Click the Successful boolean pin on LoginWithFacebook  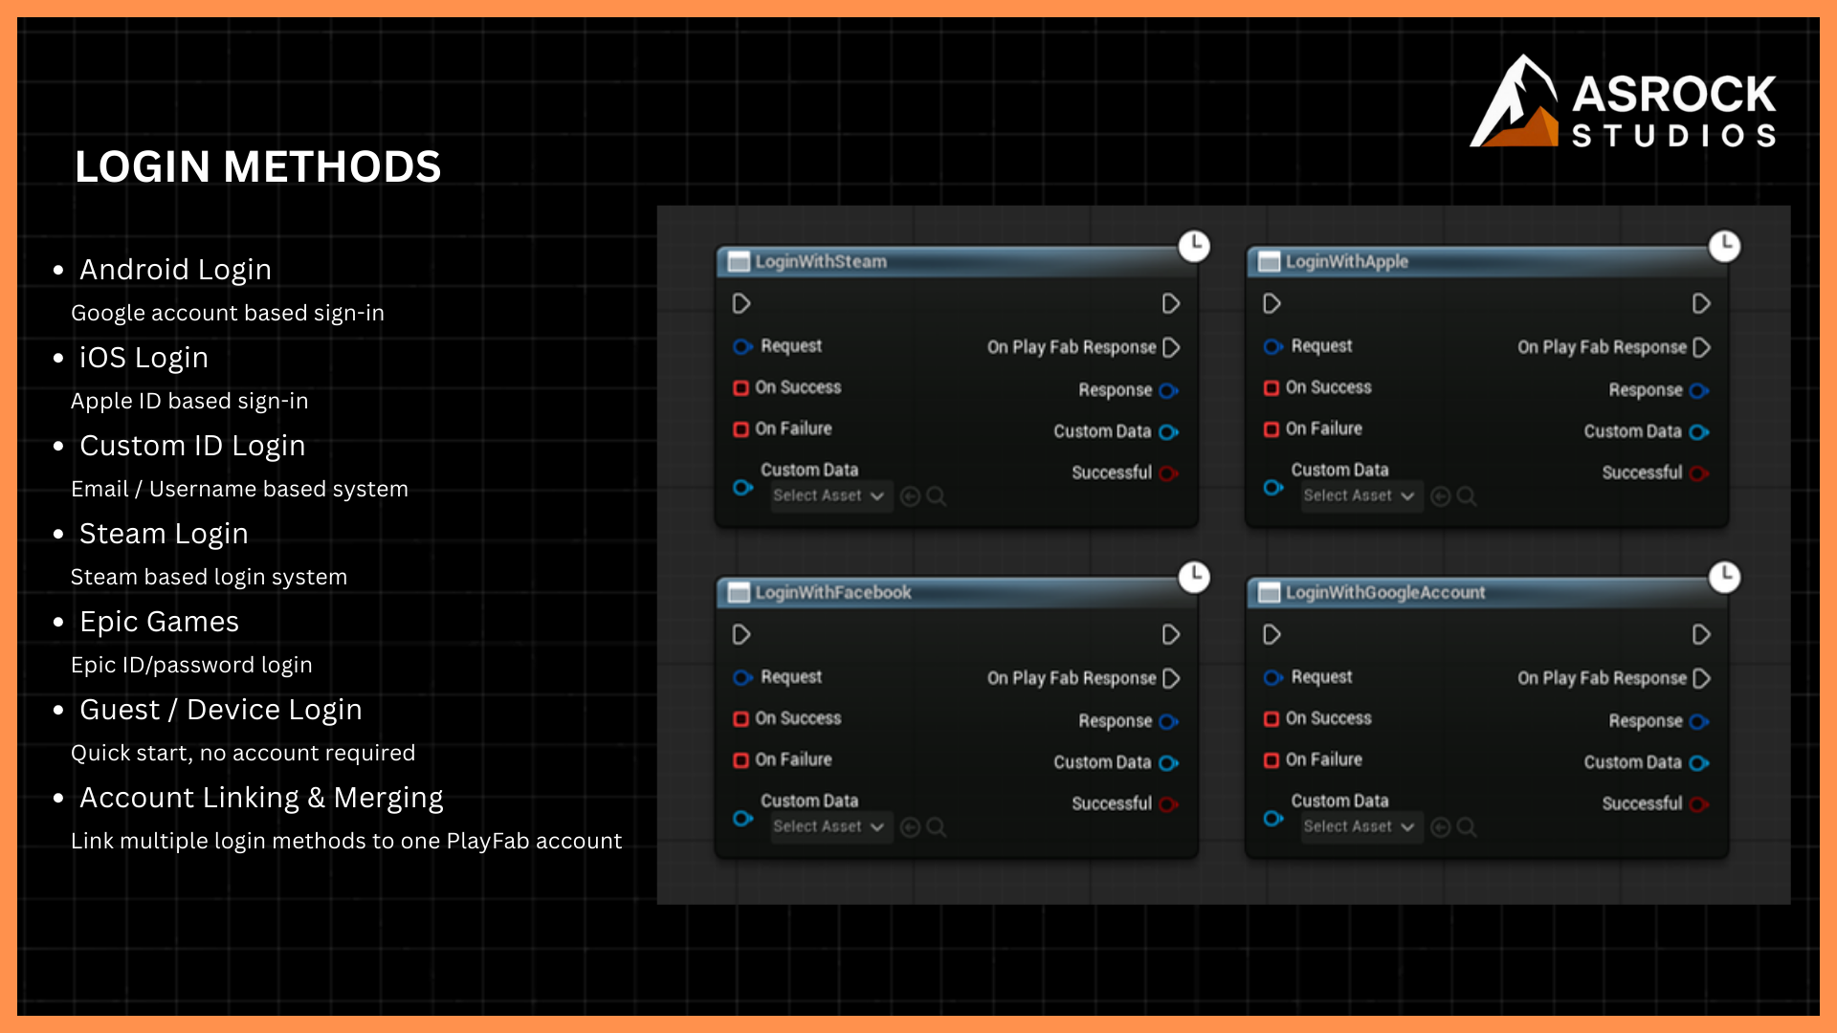(x=1168, y=803)
